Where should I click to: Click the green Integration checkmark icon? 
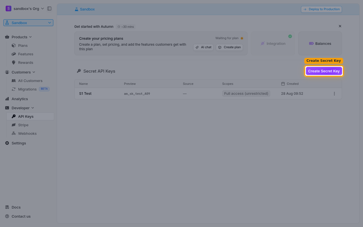point(290,36)
